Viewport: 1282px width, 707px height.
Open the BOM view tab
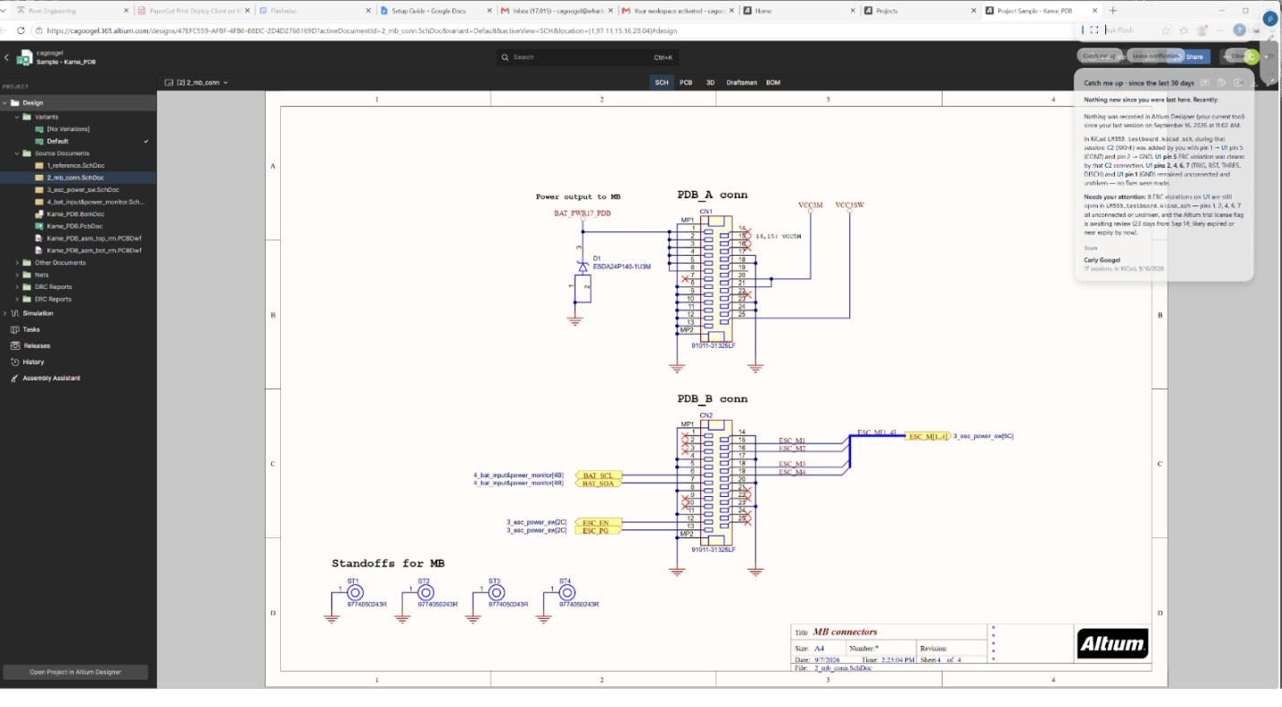click(773, 83)
